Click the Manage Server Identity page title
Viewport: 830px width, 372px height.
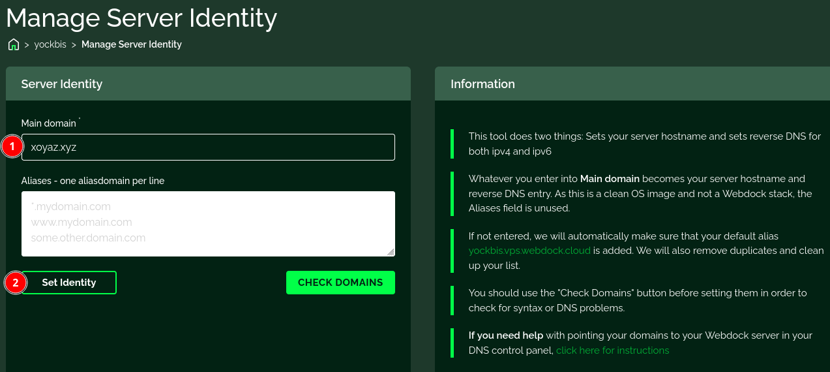(x=141, y=18)
